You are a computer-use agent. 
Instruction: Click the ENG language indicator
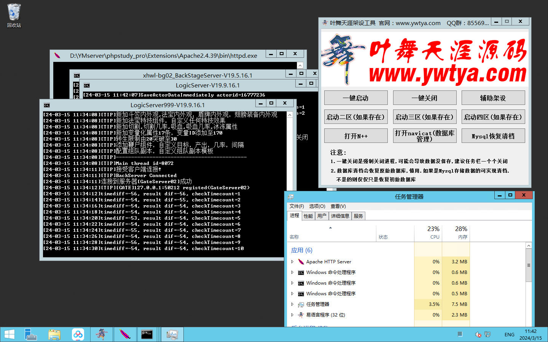(510, 335)
